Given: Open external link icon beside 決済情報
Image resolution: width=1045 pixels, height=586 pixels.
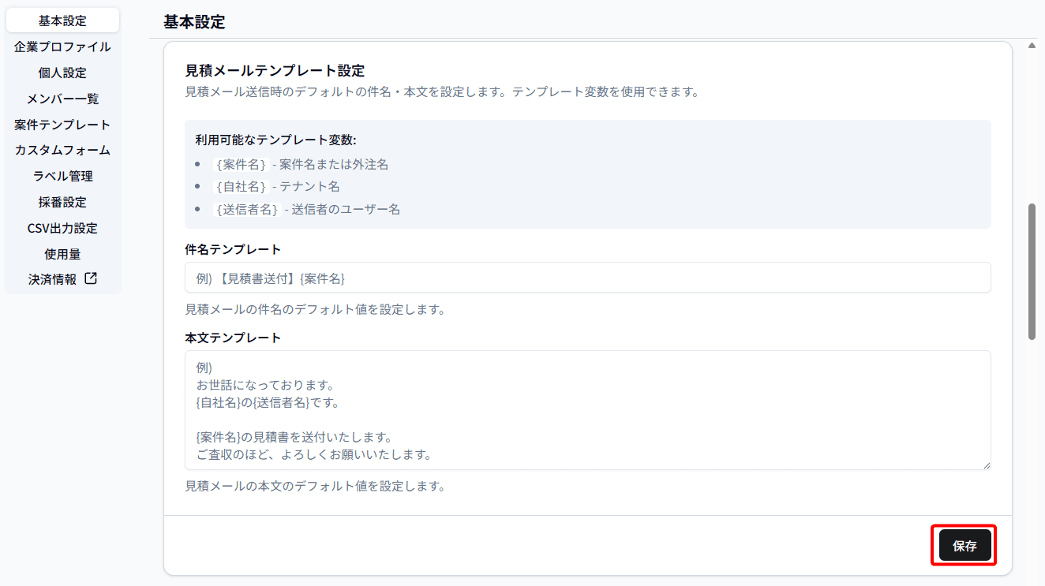Looking at the screenshot, I should [x=91, y=278].
